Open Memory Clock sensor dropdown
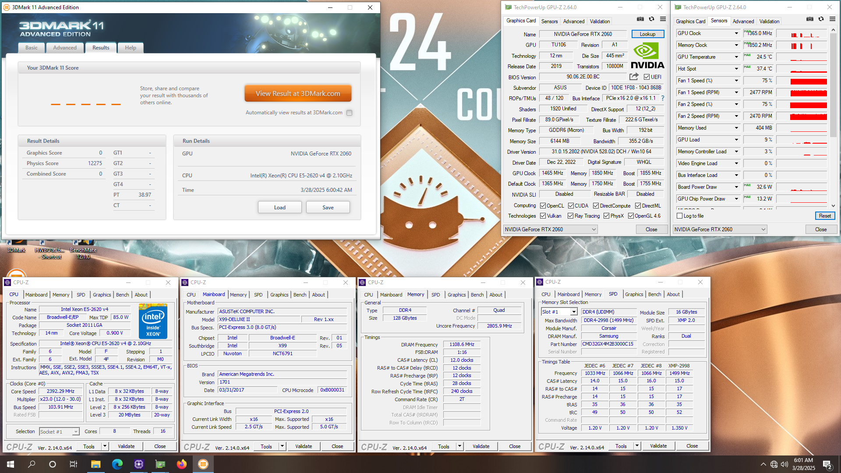This screenshot has width=841, height=473. (x=736, y=45)
